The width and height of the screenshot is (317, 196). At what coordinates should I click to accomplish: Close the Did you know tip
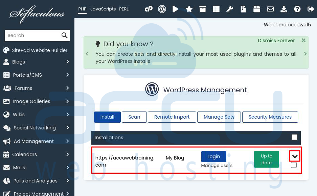click(303, 40)
